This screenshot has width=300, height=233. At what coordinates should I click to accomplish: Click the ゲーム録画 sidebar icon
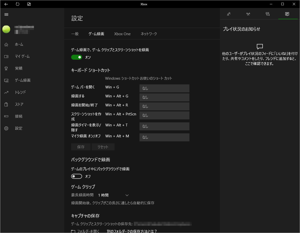(x=6, y=80)
